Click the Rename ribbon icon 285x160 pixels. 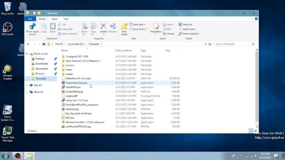coord(113,26)
